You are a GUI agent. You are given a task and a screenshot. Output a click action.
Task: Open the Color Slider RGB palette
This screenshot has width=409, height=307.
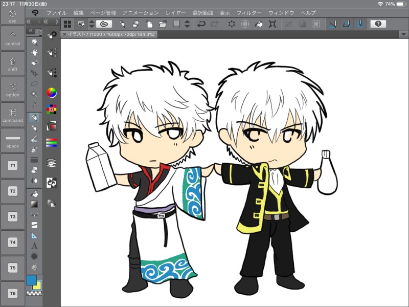coord(52,143)
